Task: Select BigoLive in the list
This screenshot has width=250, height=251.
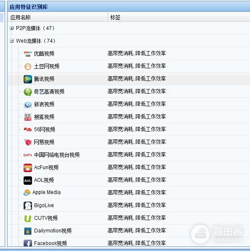Action: pos(44,205)
